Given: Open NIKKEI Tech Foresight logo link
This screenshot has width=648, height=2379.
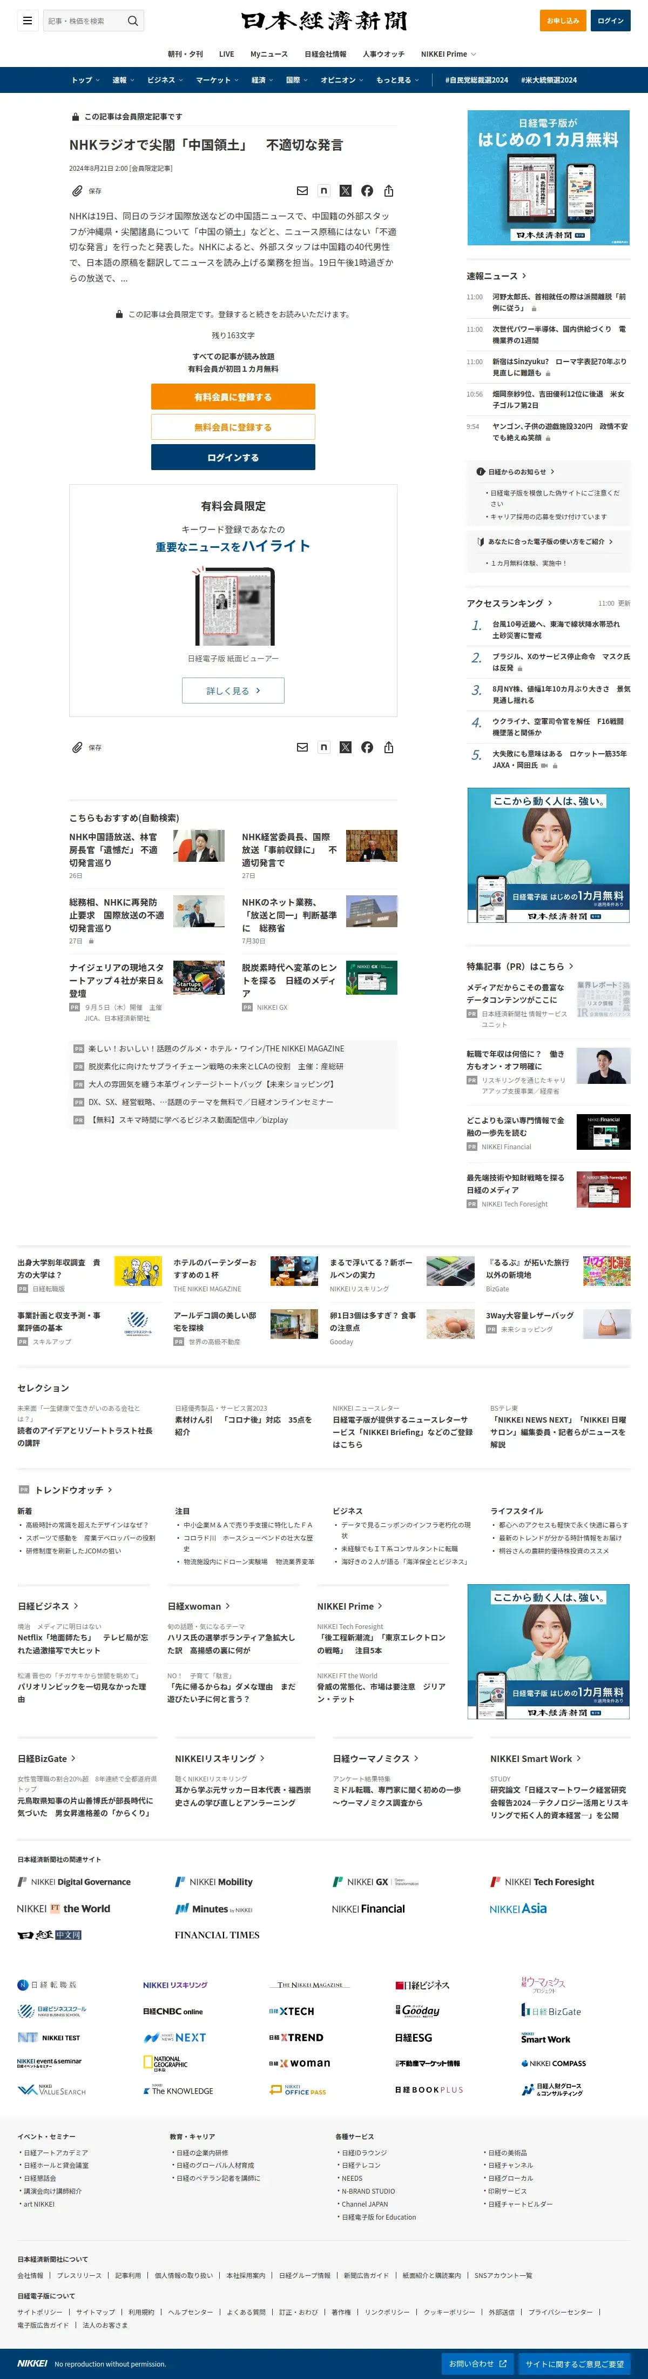Looking at the screenshot, I should click(x=543, y=1881).
